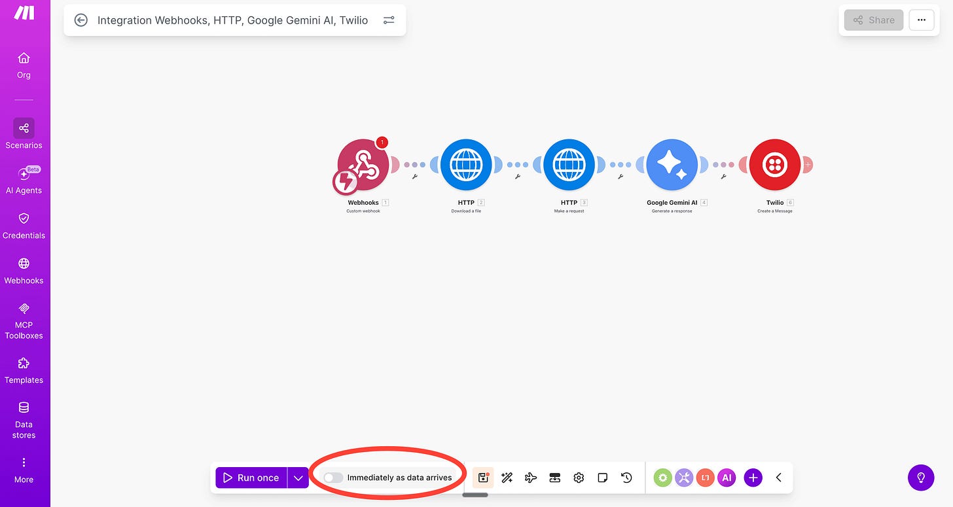Open the filter wrench before Twilio module

[x=723, y=177]
